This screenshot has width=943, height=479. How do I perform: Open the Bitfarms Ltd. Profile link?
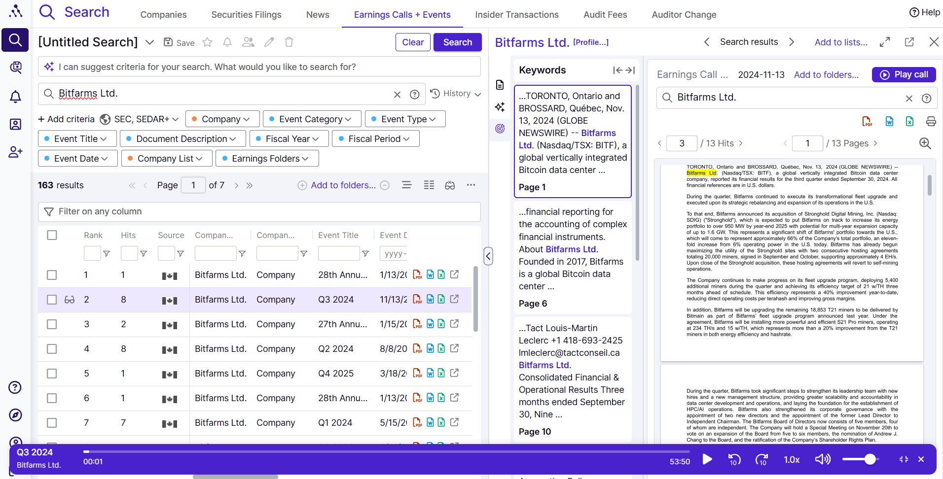(591, 42)
